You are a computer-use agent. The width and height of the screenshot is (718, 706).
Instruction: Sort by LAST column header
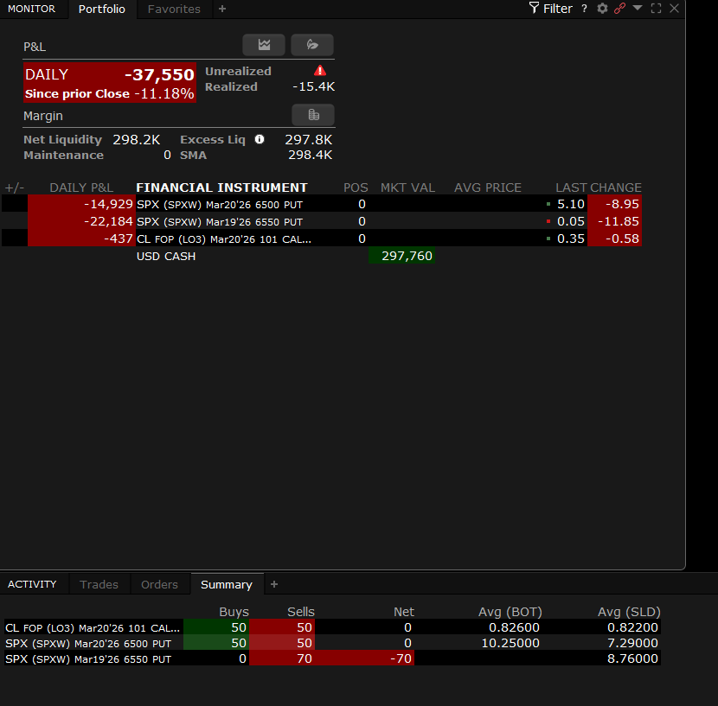pyautogui.click(x=571, y=188)
